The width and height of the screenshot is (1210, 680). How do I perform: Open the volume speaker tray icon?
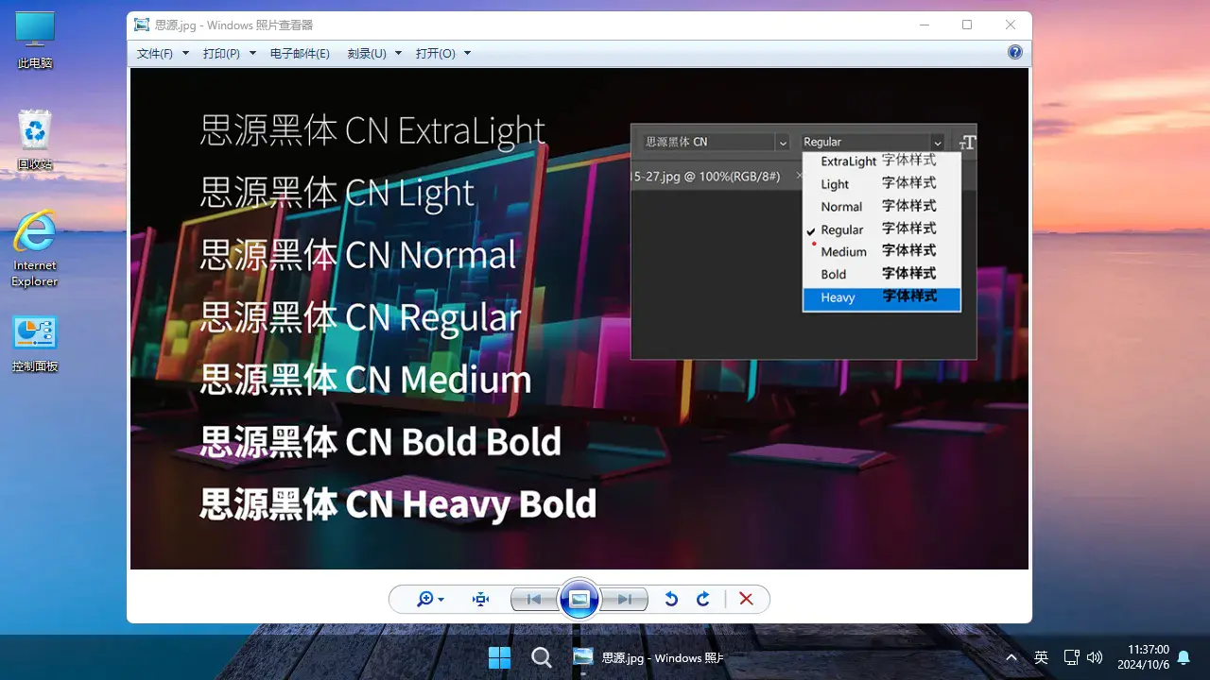coord(1095,657)
